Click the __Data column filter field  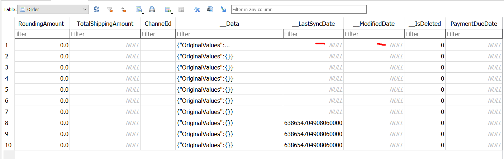tap(229, 34)
